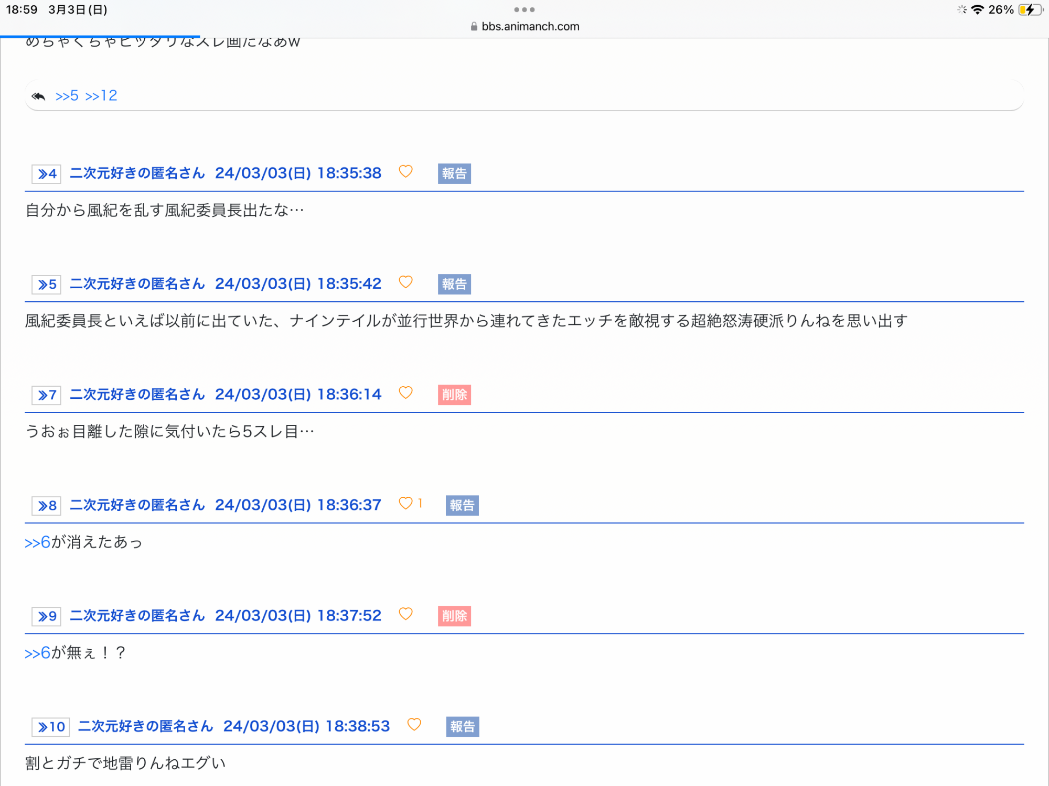The width and height of the screenshot is (1049, 786).
Task: Tap the heart on post 8
Action: tap(405, 504)
